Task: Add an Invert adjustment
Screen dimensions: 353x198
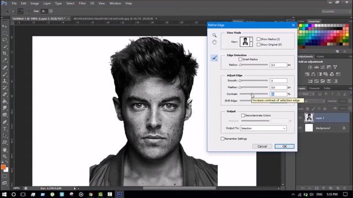Action: coord(310,81)
